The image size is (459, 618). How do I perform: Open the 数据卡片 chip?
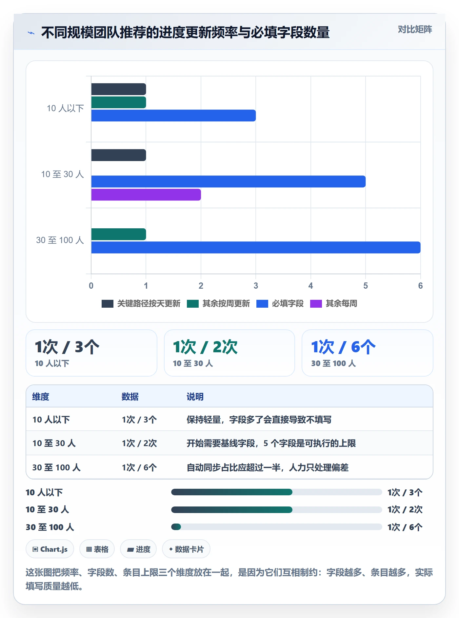[186, 549]
